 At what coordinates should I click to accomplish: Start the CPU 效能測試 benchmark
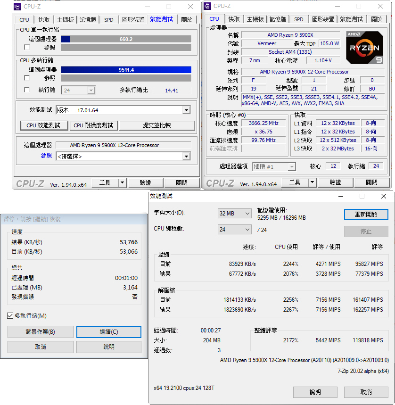click(43, 125)
